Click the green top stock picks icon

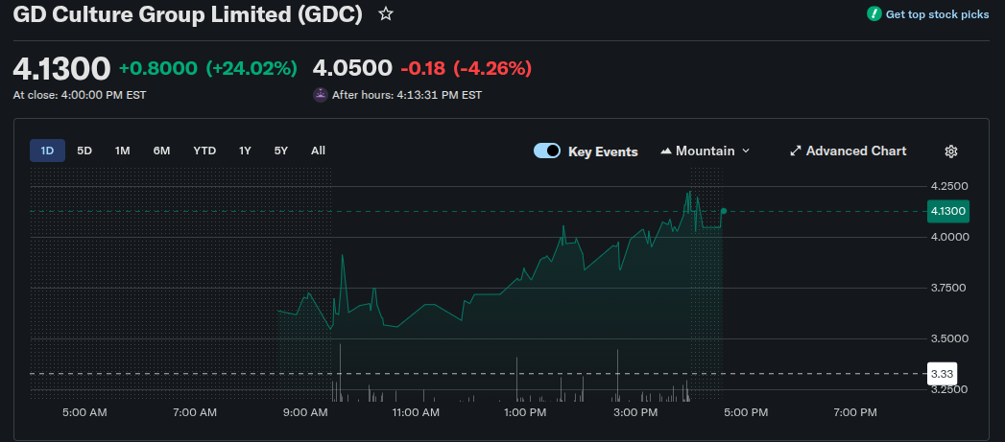click(x=873, y=14)
